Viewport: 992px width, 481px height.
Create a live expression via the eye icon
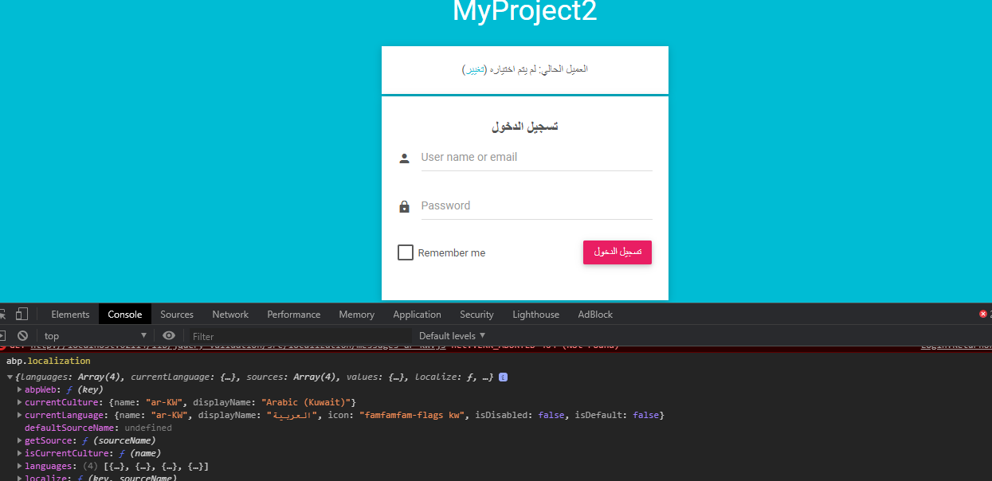pos(168,335)
